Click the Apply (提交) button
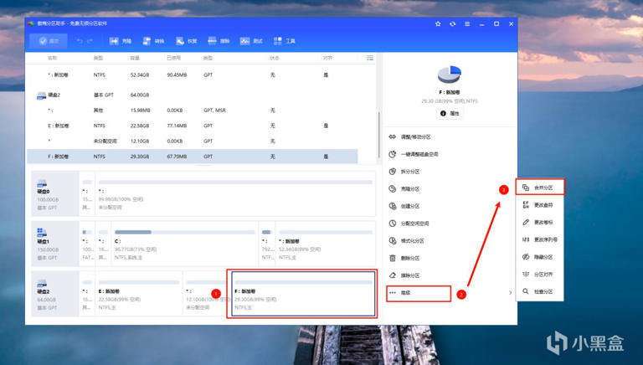Screen dimensions: 643x365 coord(49,41)
